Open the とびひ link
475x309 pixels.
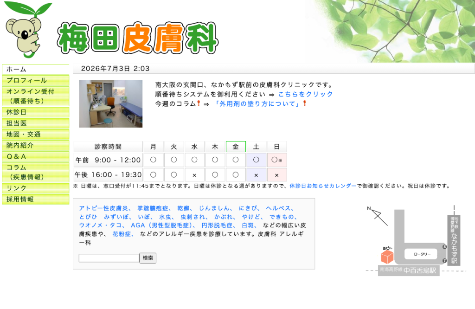coord(88,217)
